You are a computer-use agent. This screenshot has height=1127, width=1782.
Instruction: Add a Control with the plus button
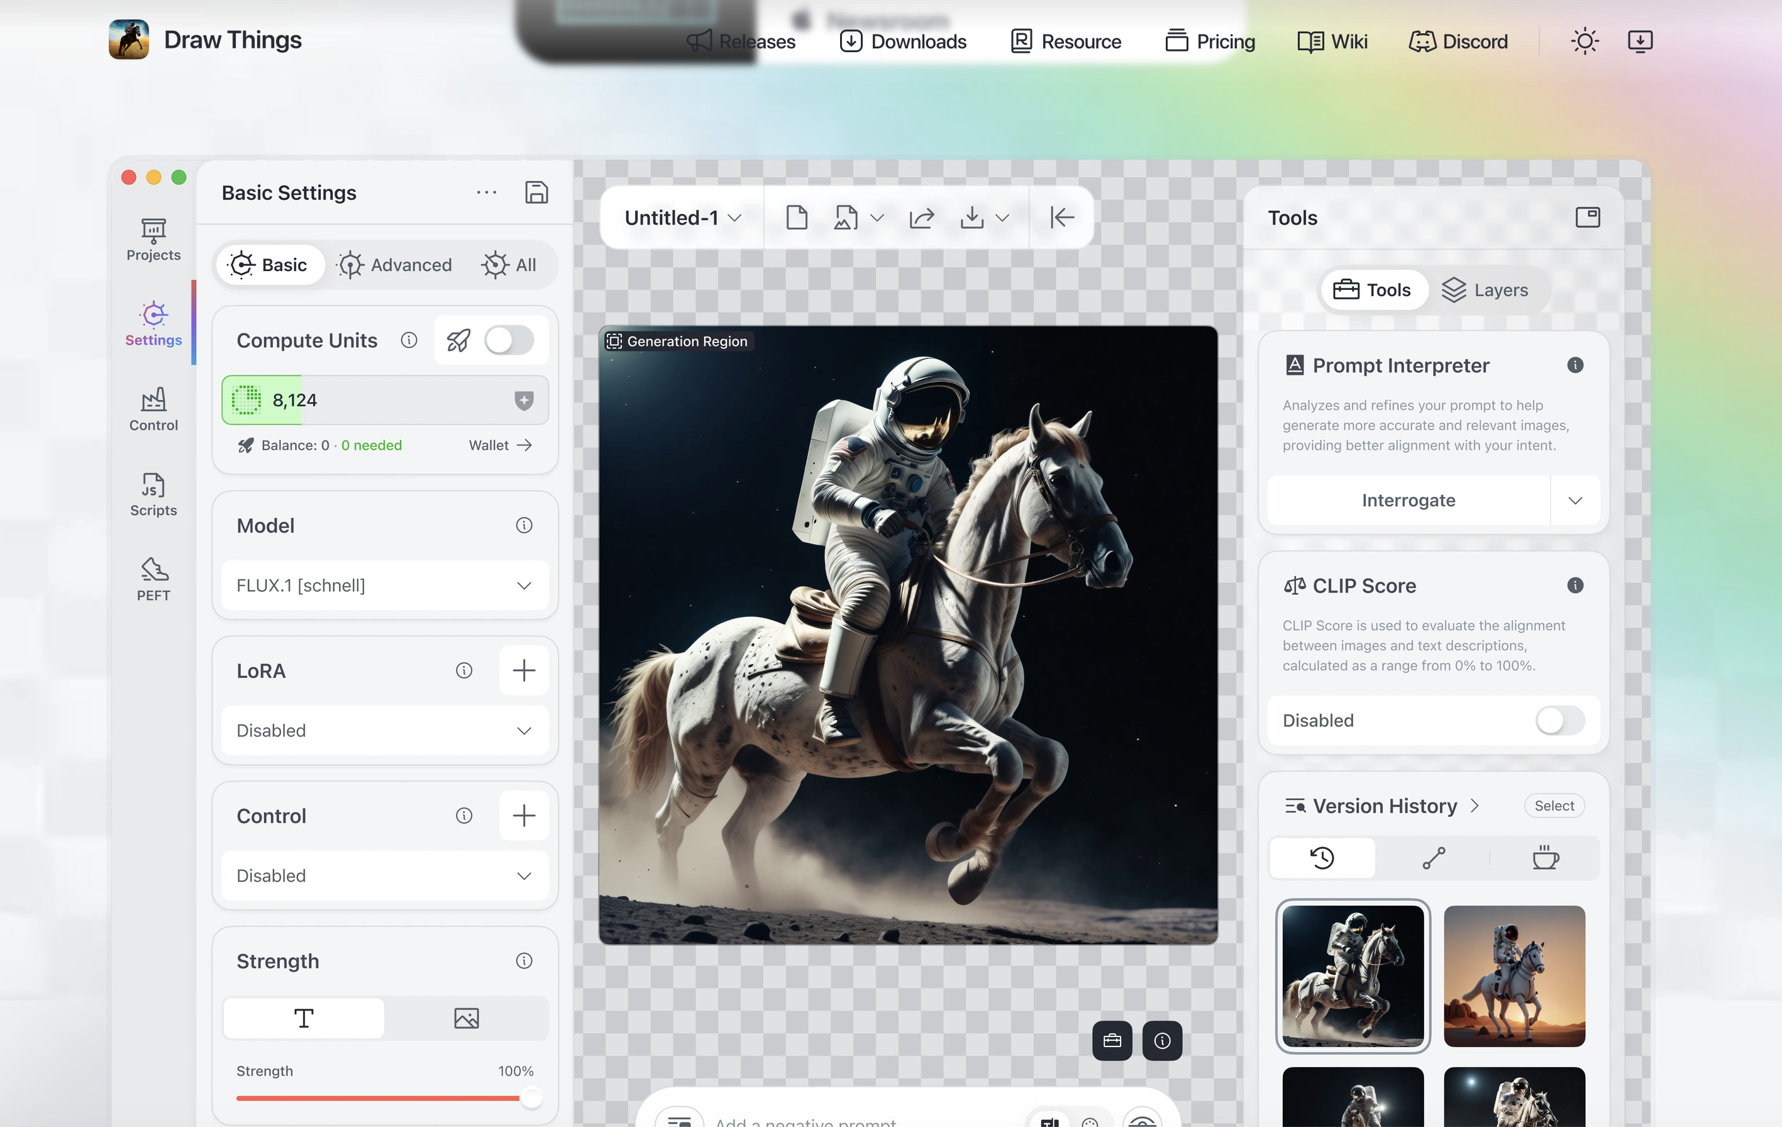pyautogui.click(x=524, y=816)
